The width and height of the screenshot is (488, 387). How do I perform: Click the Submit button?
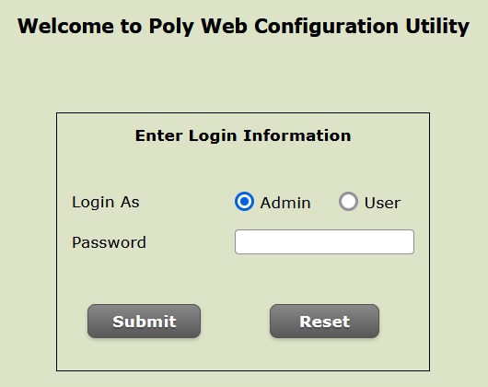144,321
